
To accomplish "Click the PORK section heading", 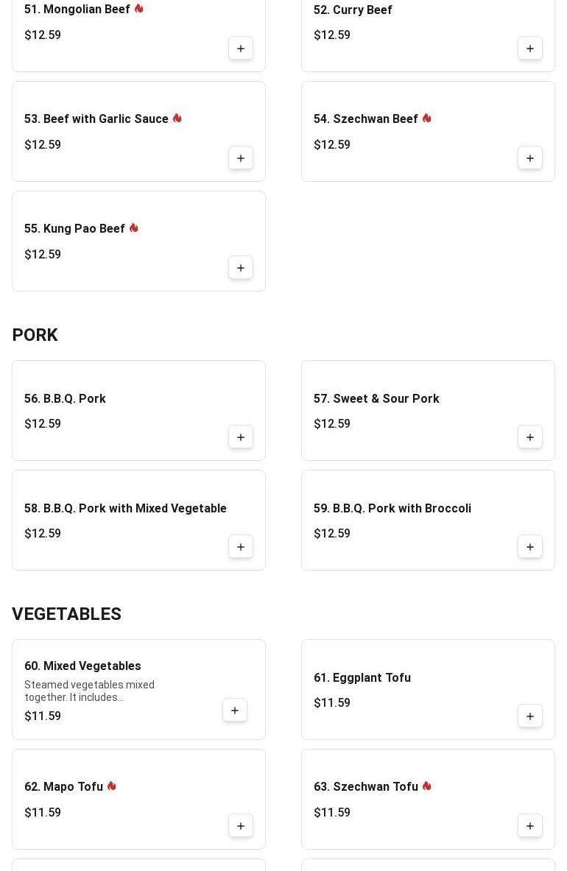I will coord(35,335).
